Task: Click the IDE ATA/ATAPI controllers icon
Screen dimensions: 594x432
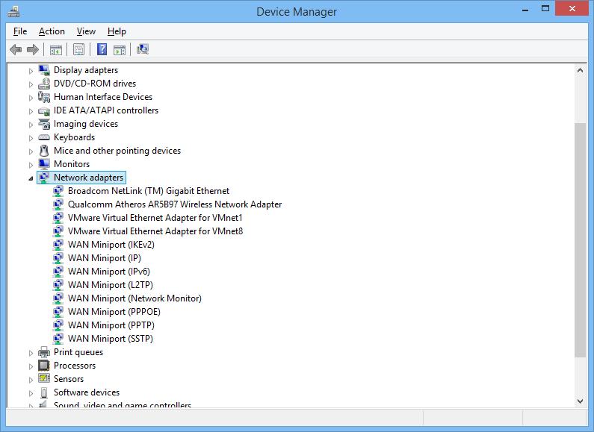Action: click(44, 110)
